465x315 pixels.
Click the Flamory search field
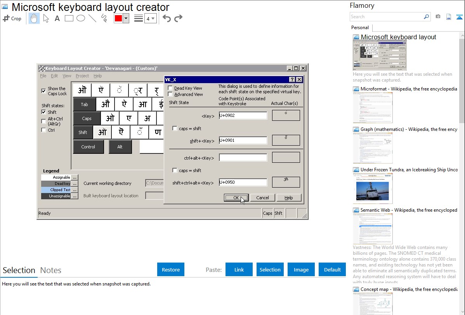coord(386,17)
